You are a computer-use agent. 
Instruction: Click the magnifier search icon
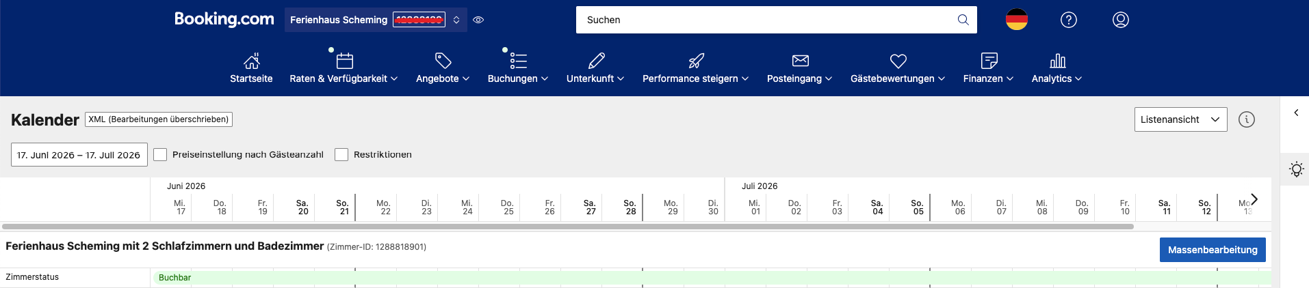963,20
